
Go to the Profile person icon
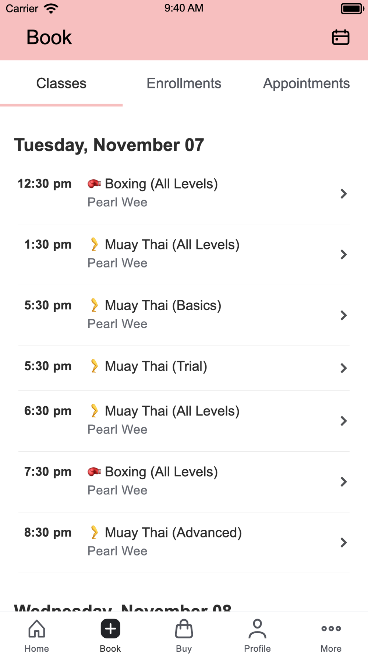click(x=257, y=629)
